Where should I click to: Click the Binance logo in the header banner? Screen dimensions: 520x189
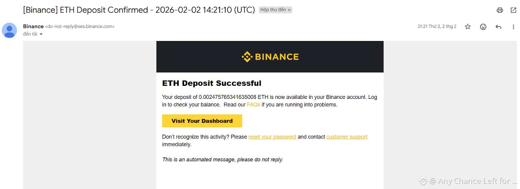coord(270,57)
